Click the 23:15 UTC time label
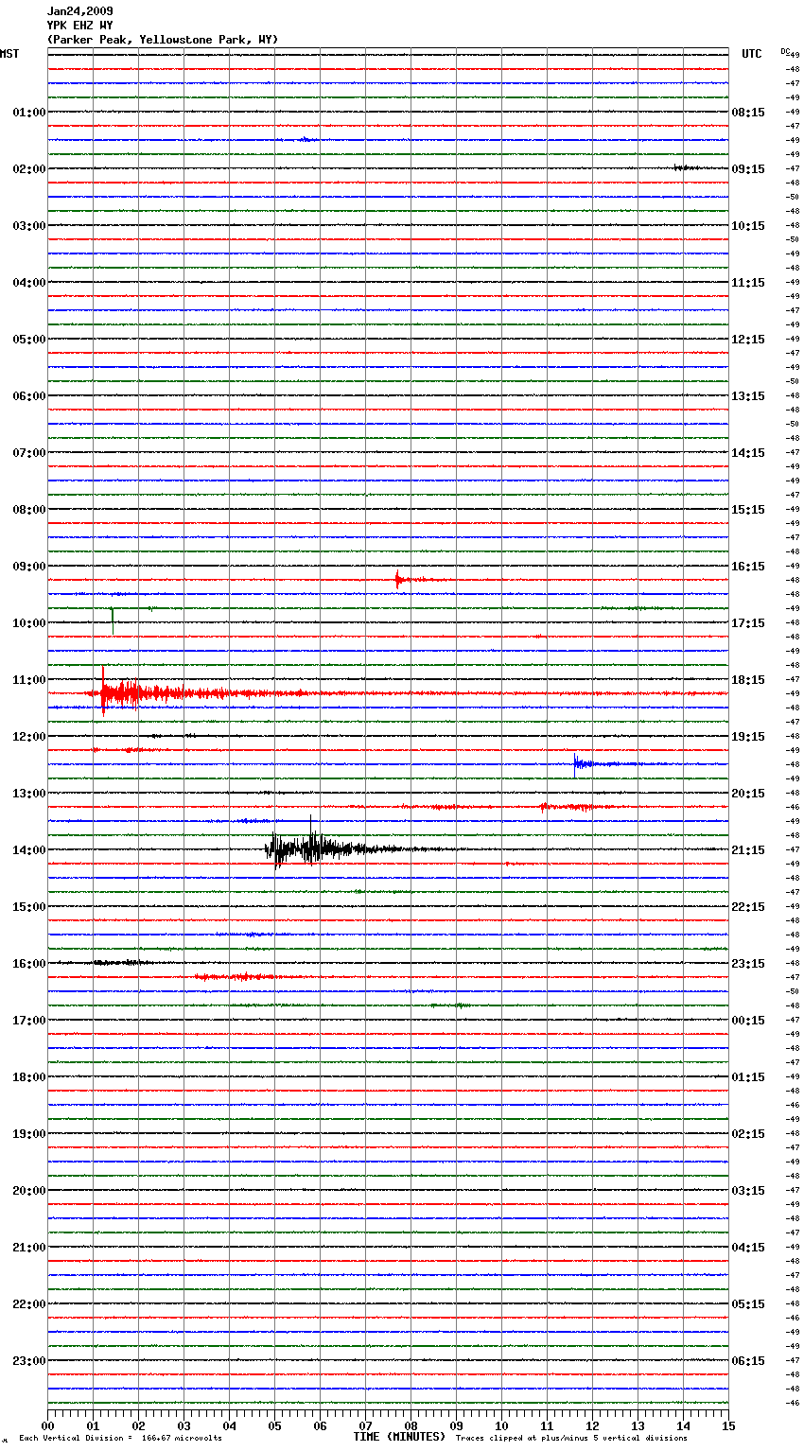 point(748,964)
